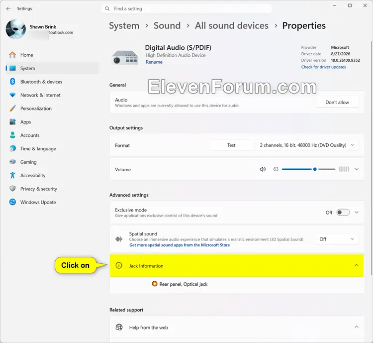Click the Spatial sound waveform icon

[x=119, y=239]
